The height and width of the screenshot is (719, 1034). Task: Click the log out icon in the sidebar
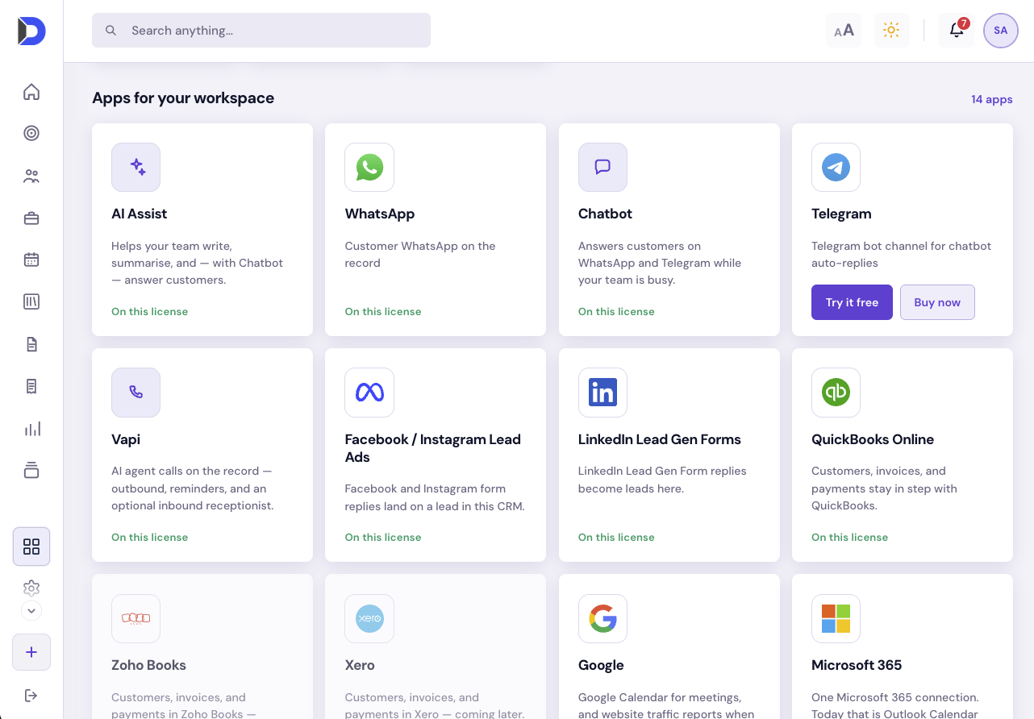tap(31, 695)
